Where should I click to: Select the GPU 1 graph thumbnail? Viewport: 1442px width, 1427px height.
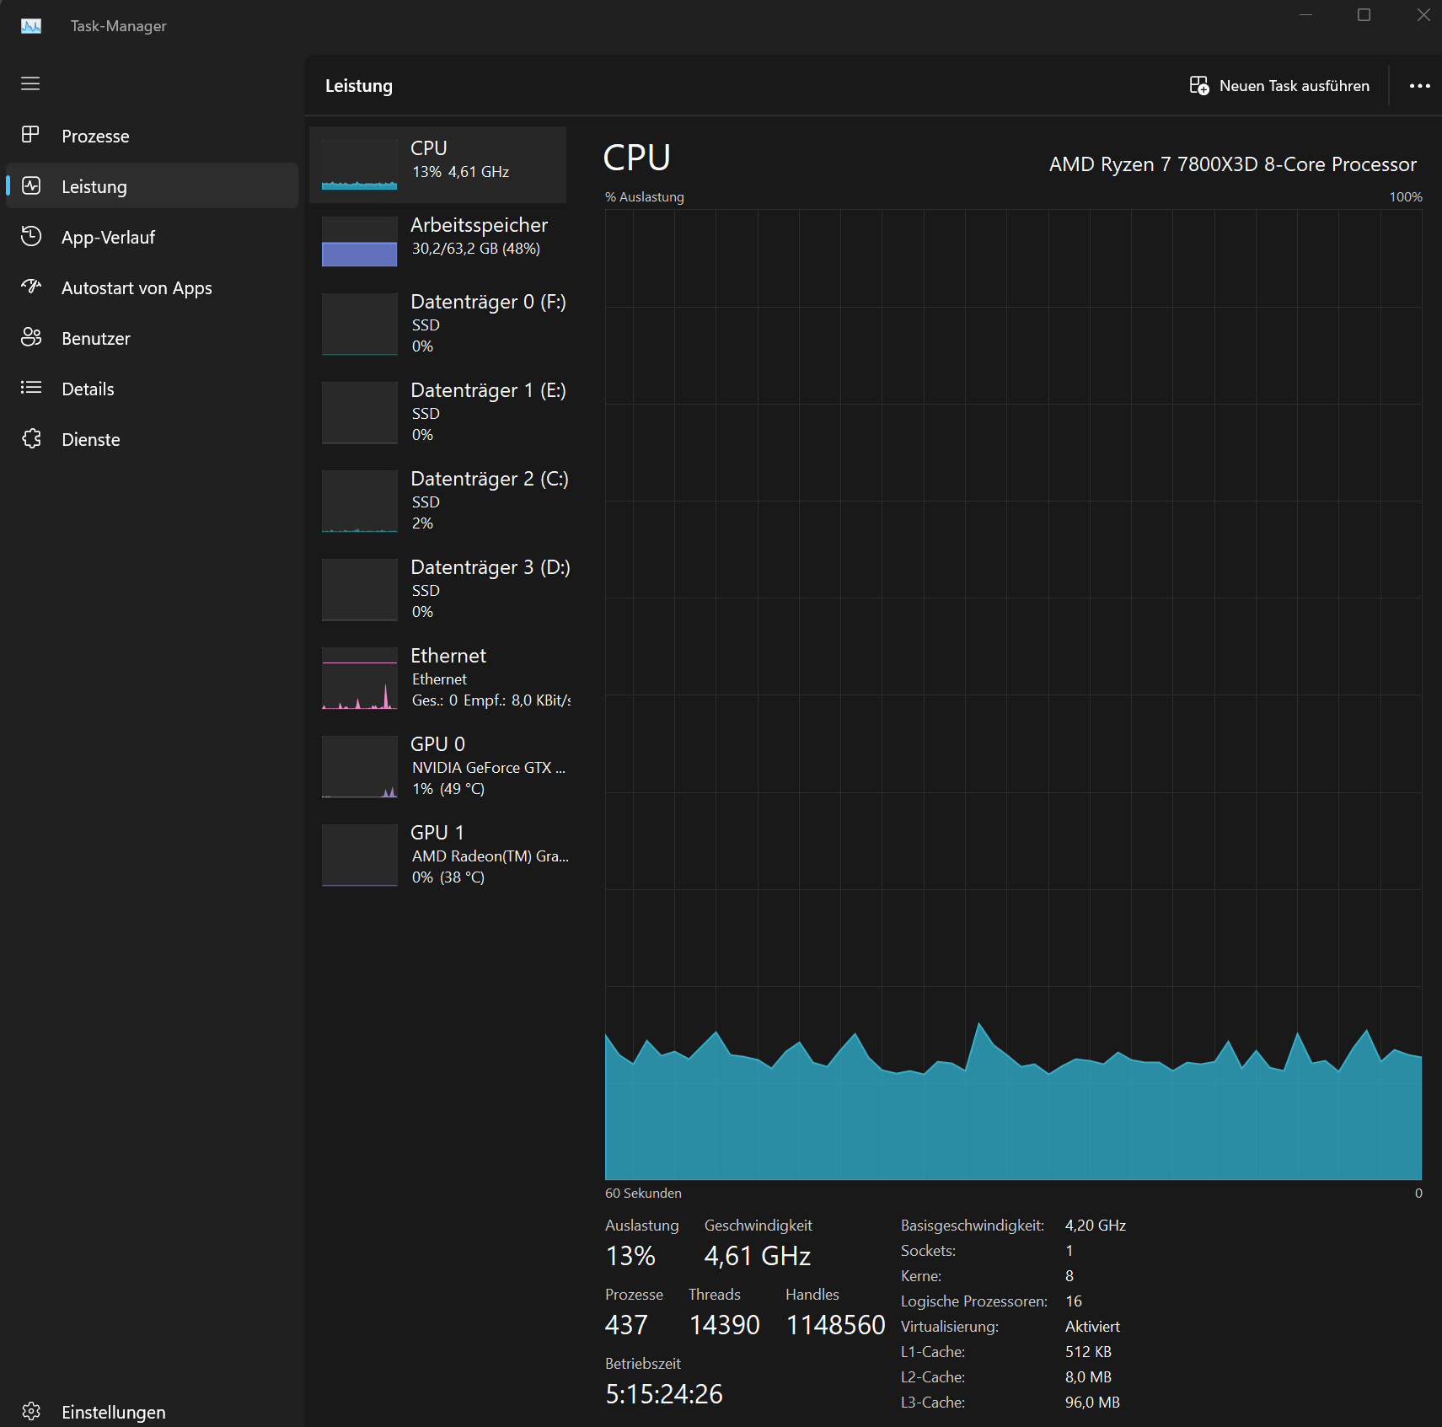click(360, 856)
